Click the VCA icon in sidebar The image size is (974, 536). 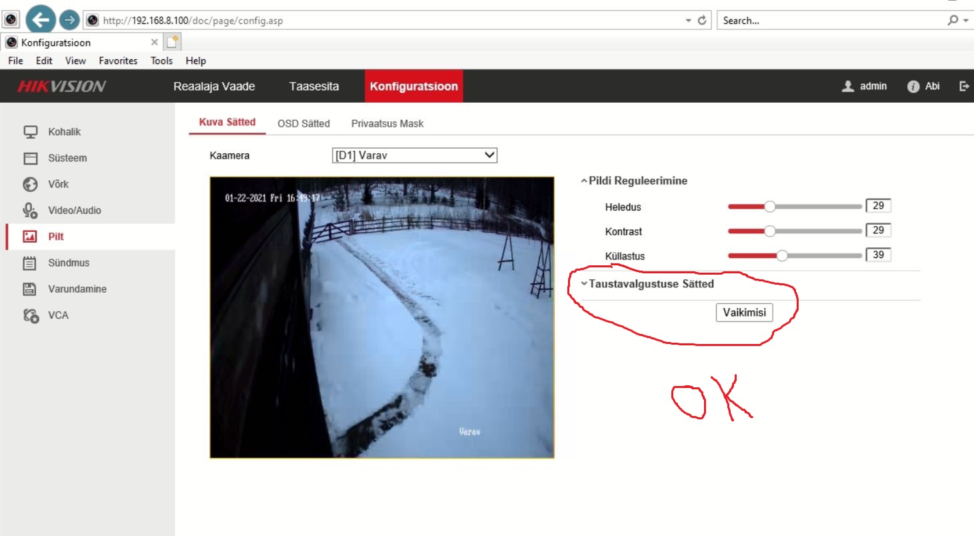pos(31,315)
